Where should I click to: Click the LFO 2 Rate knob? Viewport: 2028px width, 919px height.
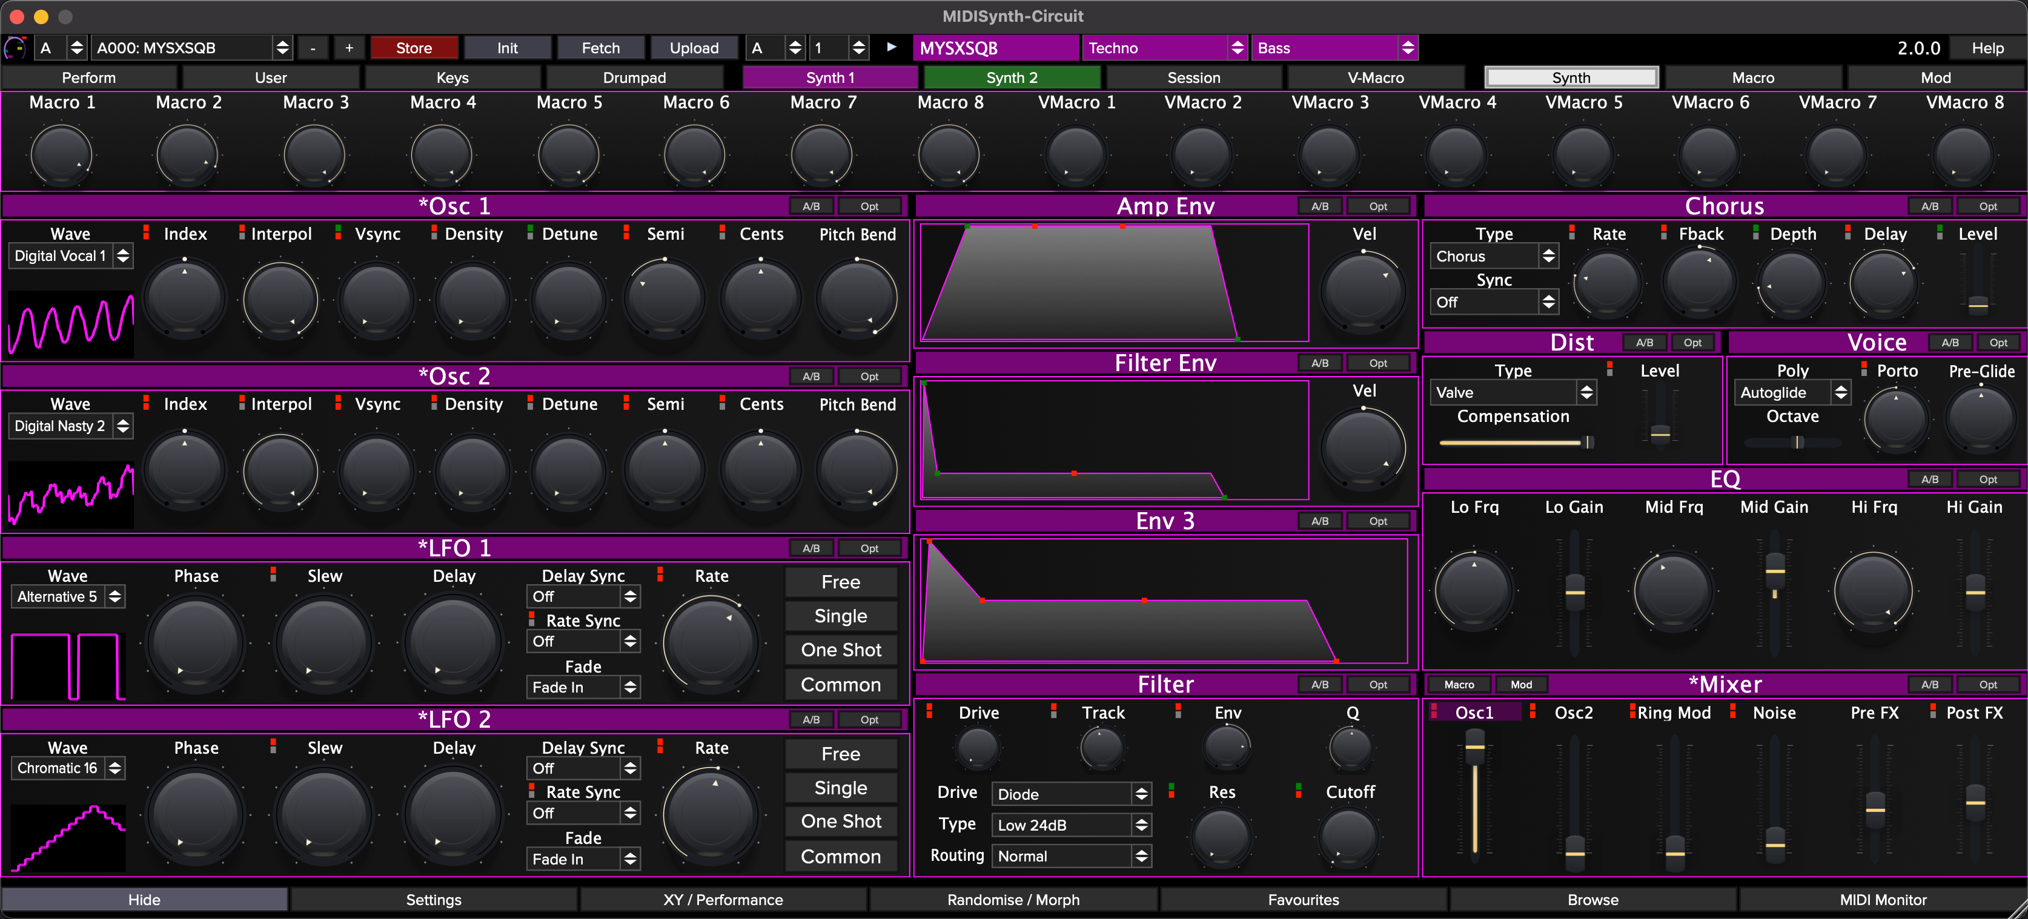coord(711,814)
